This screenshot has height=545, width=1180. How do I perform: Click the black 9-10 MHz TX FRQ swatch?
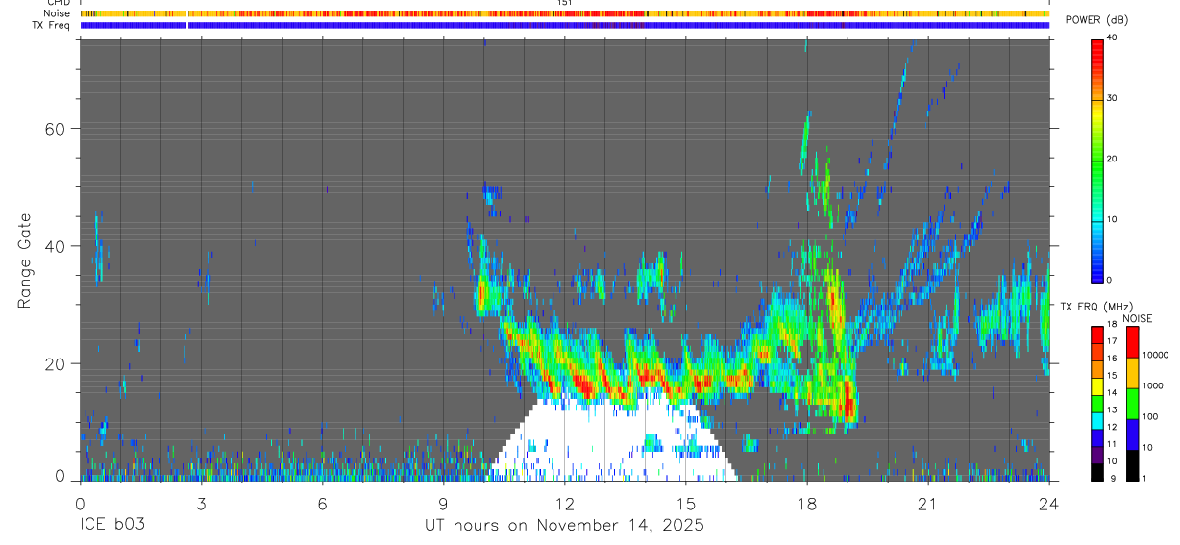(1097, 471)
